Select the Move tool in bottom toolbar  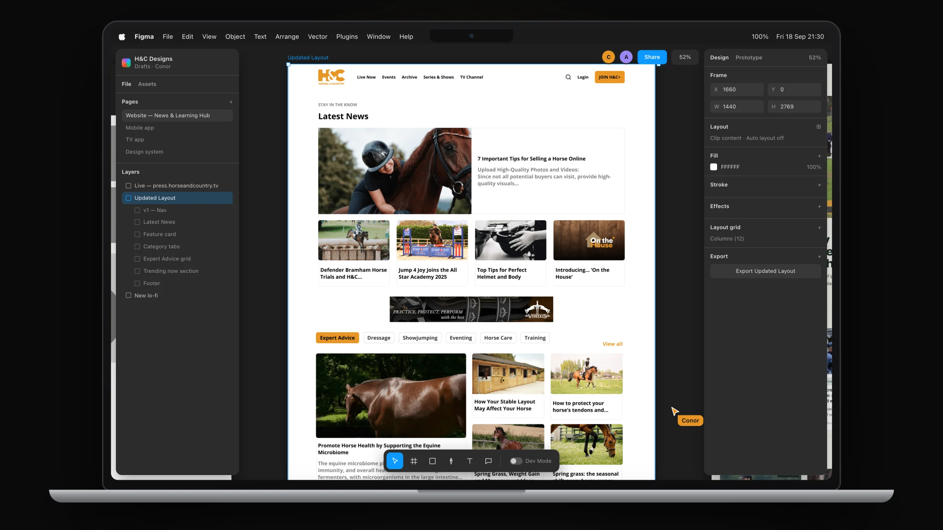(x=395, y=461)
